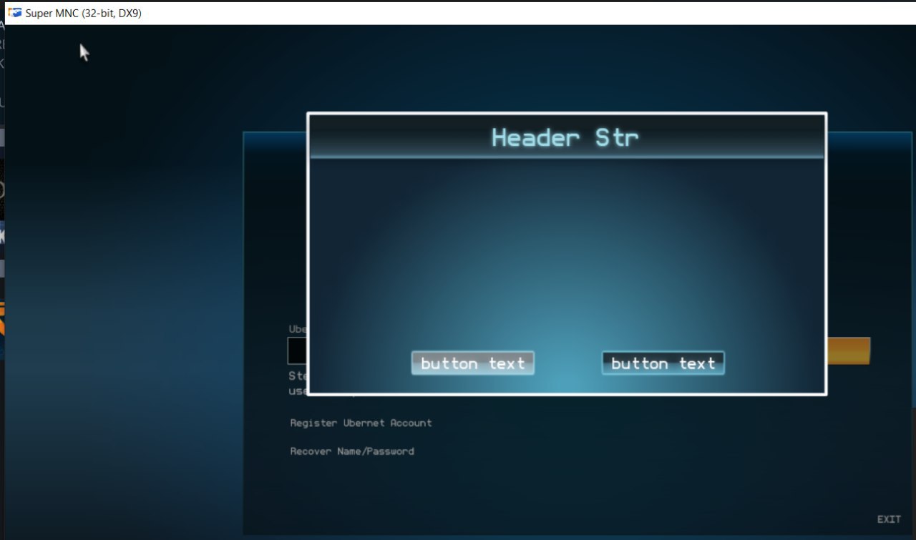Screen dimensions: 916x540
Task: Click the highlighted light 'button text' dialog button
Action: tap(473, 363)
